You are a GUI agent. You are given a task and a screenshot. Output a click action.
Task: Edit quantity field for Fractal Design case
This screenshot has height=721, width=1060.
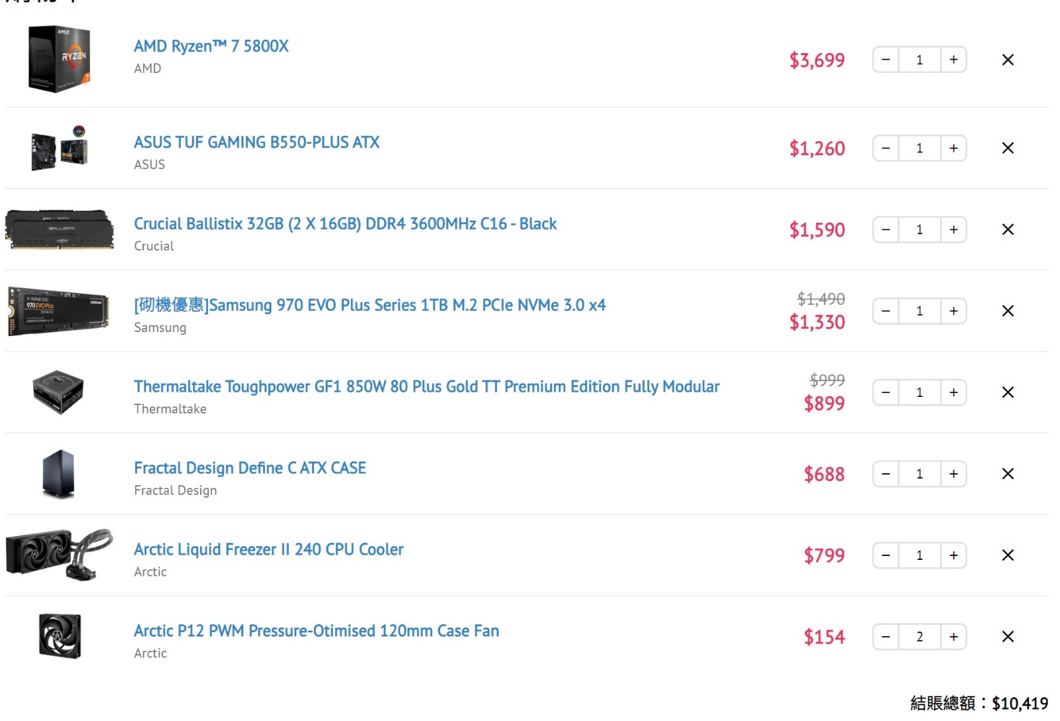click(x=920, y=474)
